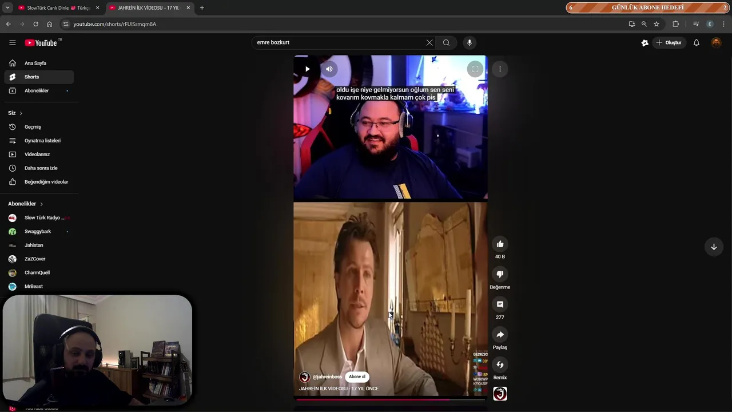The width and height of the screenshot is (732, 412).
Task: Open Daha sonra izle list
Action: [x=39, y=168]
